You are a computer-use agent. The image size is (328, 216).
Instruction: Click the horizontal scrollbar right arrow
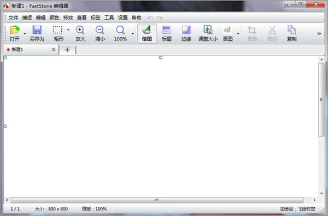tap(314, 200)
